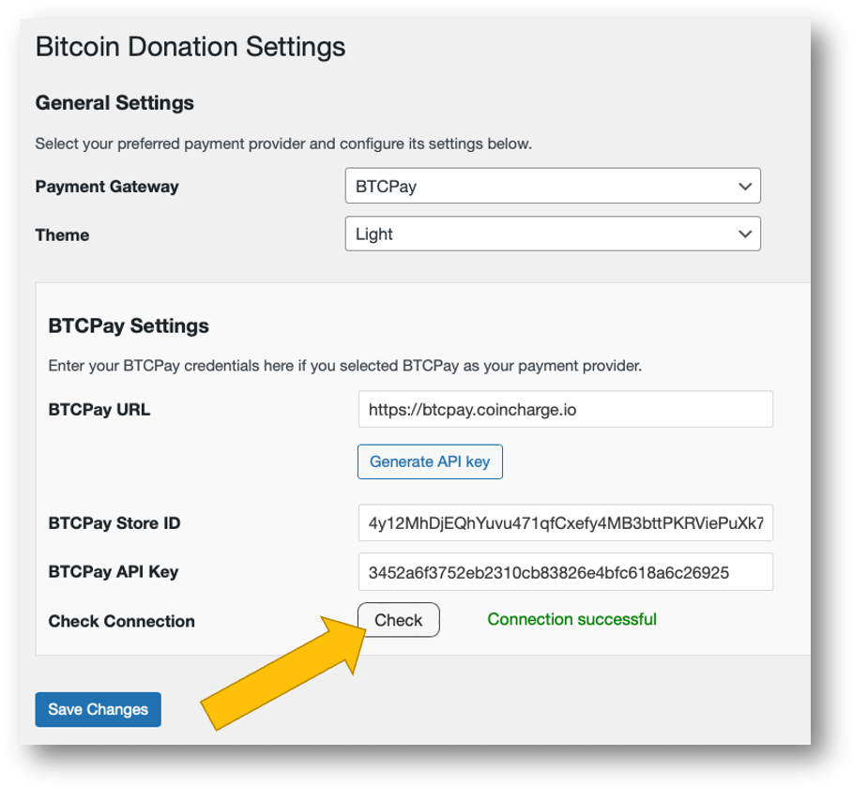
Task: Click the Bitcoin Donation Settings page title
Action: coord(190,47)
